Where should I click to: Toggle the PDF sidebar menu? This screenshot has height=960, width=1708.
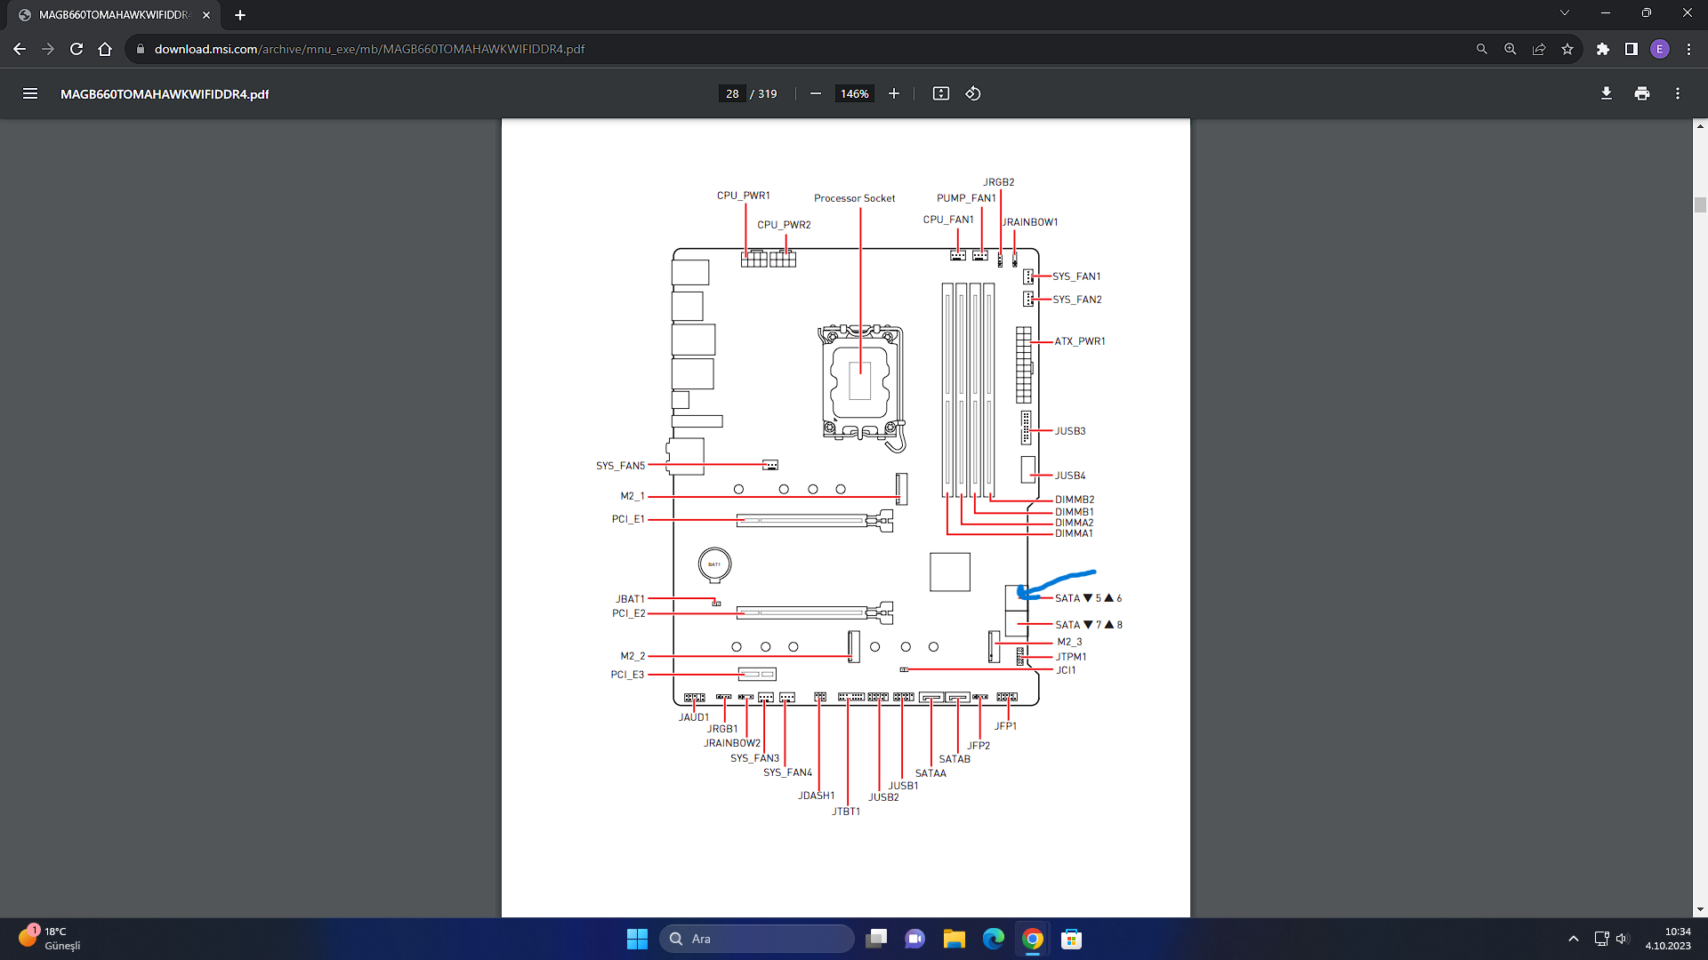[30, 93]
